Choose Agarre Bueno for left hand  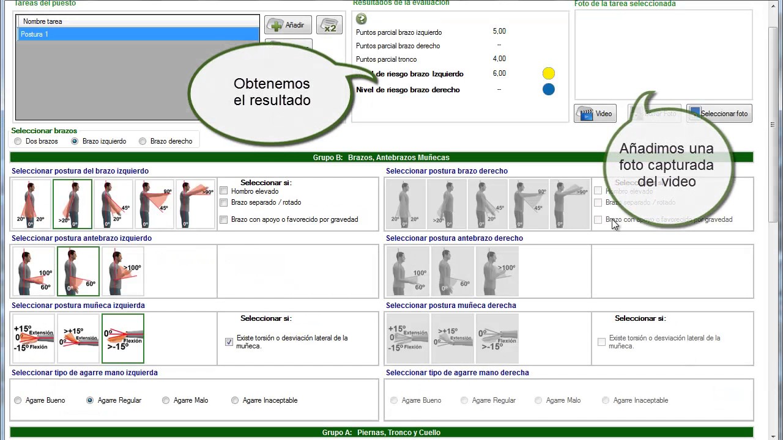click(18, 400)
